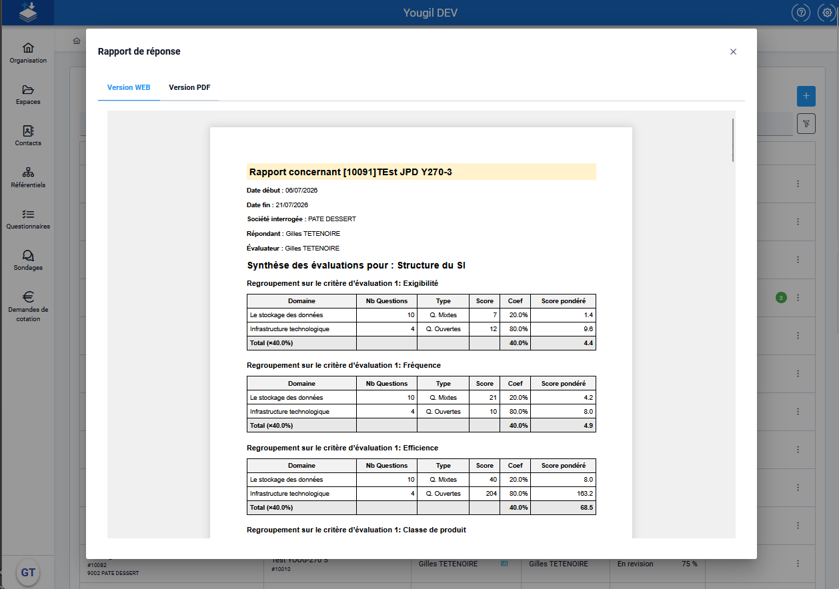Click the help question mark icon
This screenshot has width=839, height=589.
(802, 13)
